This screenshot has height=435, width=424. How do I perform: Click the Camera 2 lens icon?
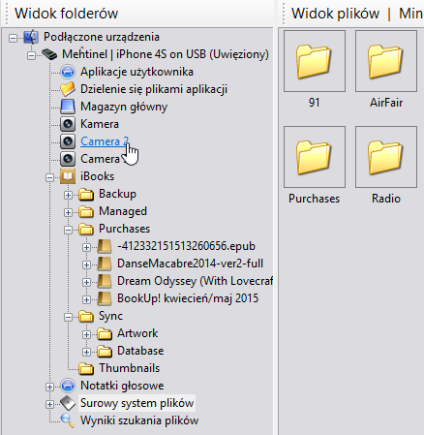click(x=68, y=141)
